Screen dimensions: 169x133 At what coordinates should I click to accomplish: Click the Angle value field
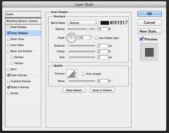click(84, 38)
